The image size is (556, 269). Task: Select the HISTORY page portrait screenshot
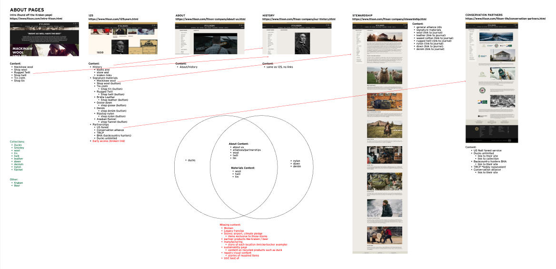pos(297,39)
